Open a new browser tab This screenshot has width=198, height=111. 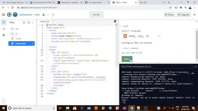[169, 2]
